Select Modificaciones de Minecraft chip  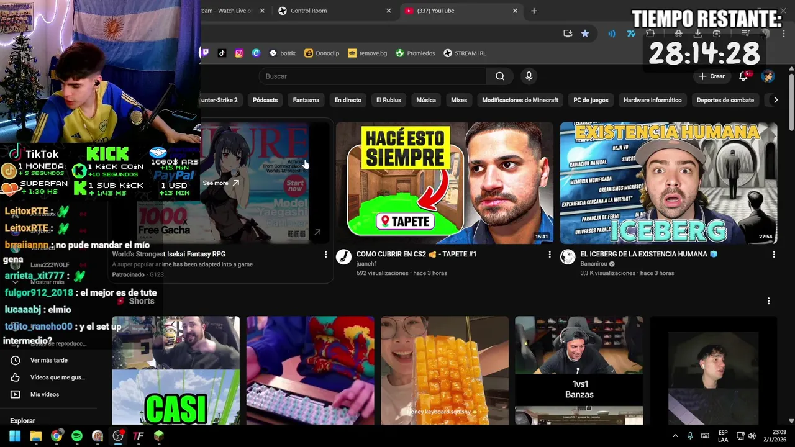click(x=520, y=100)
